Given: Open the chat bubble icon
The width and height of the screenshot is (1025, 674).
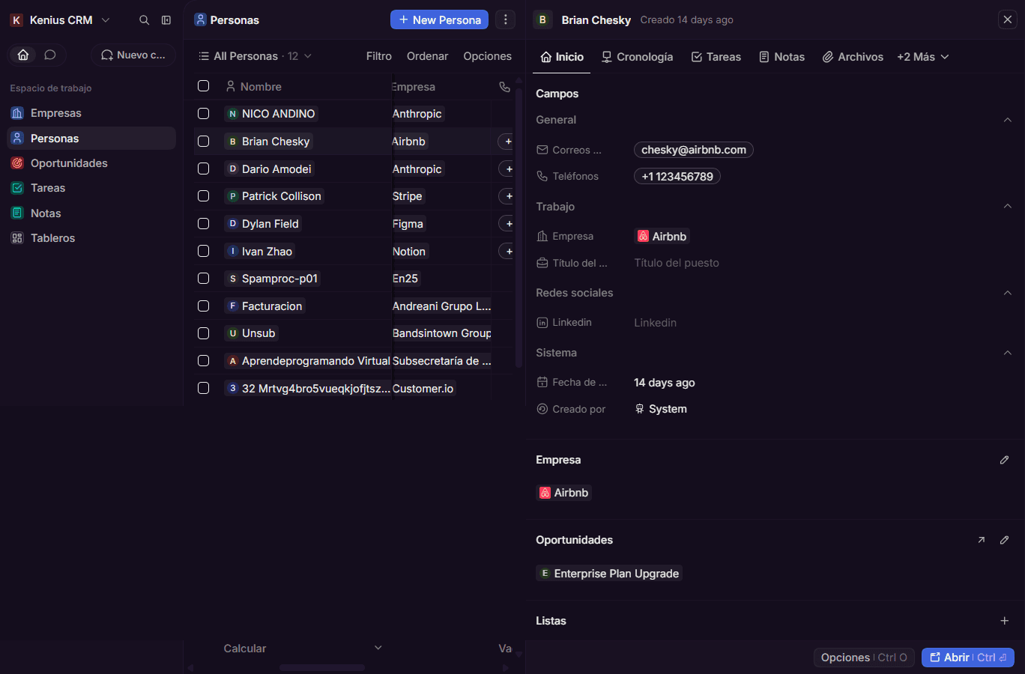Looking at the screenshot, I should point(50,55).
